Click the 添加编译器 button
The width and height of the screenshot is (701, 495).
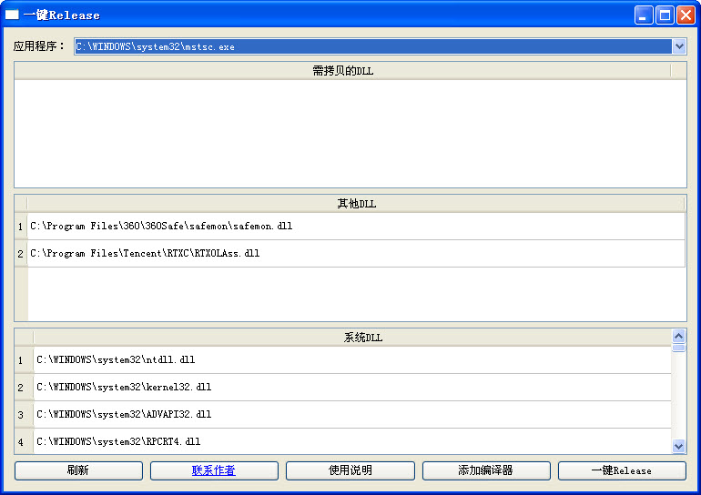click(x=485, y=470)
